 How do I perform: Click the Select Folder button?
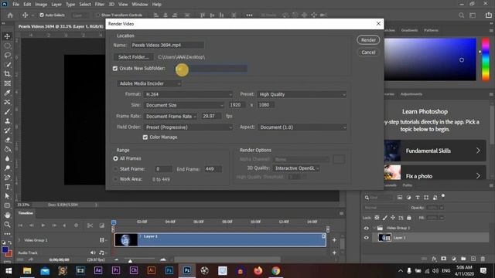coord(134,57)
